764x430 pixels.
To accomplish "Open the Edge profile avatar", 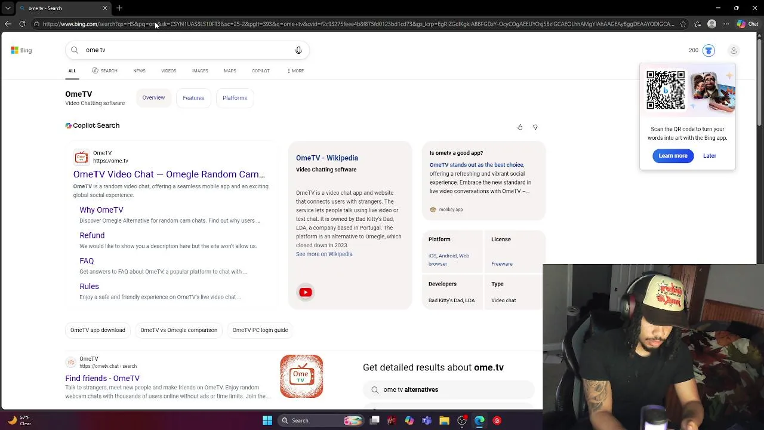I will pyautogui.click(x=711, y=24).
